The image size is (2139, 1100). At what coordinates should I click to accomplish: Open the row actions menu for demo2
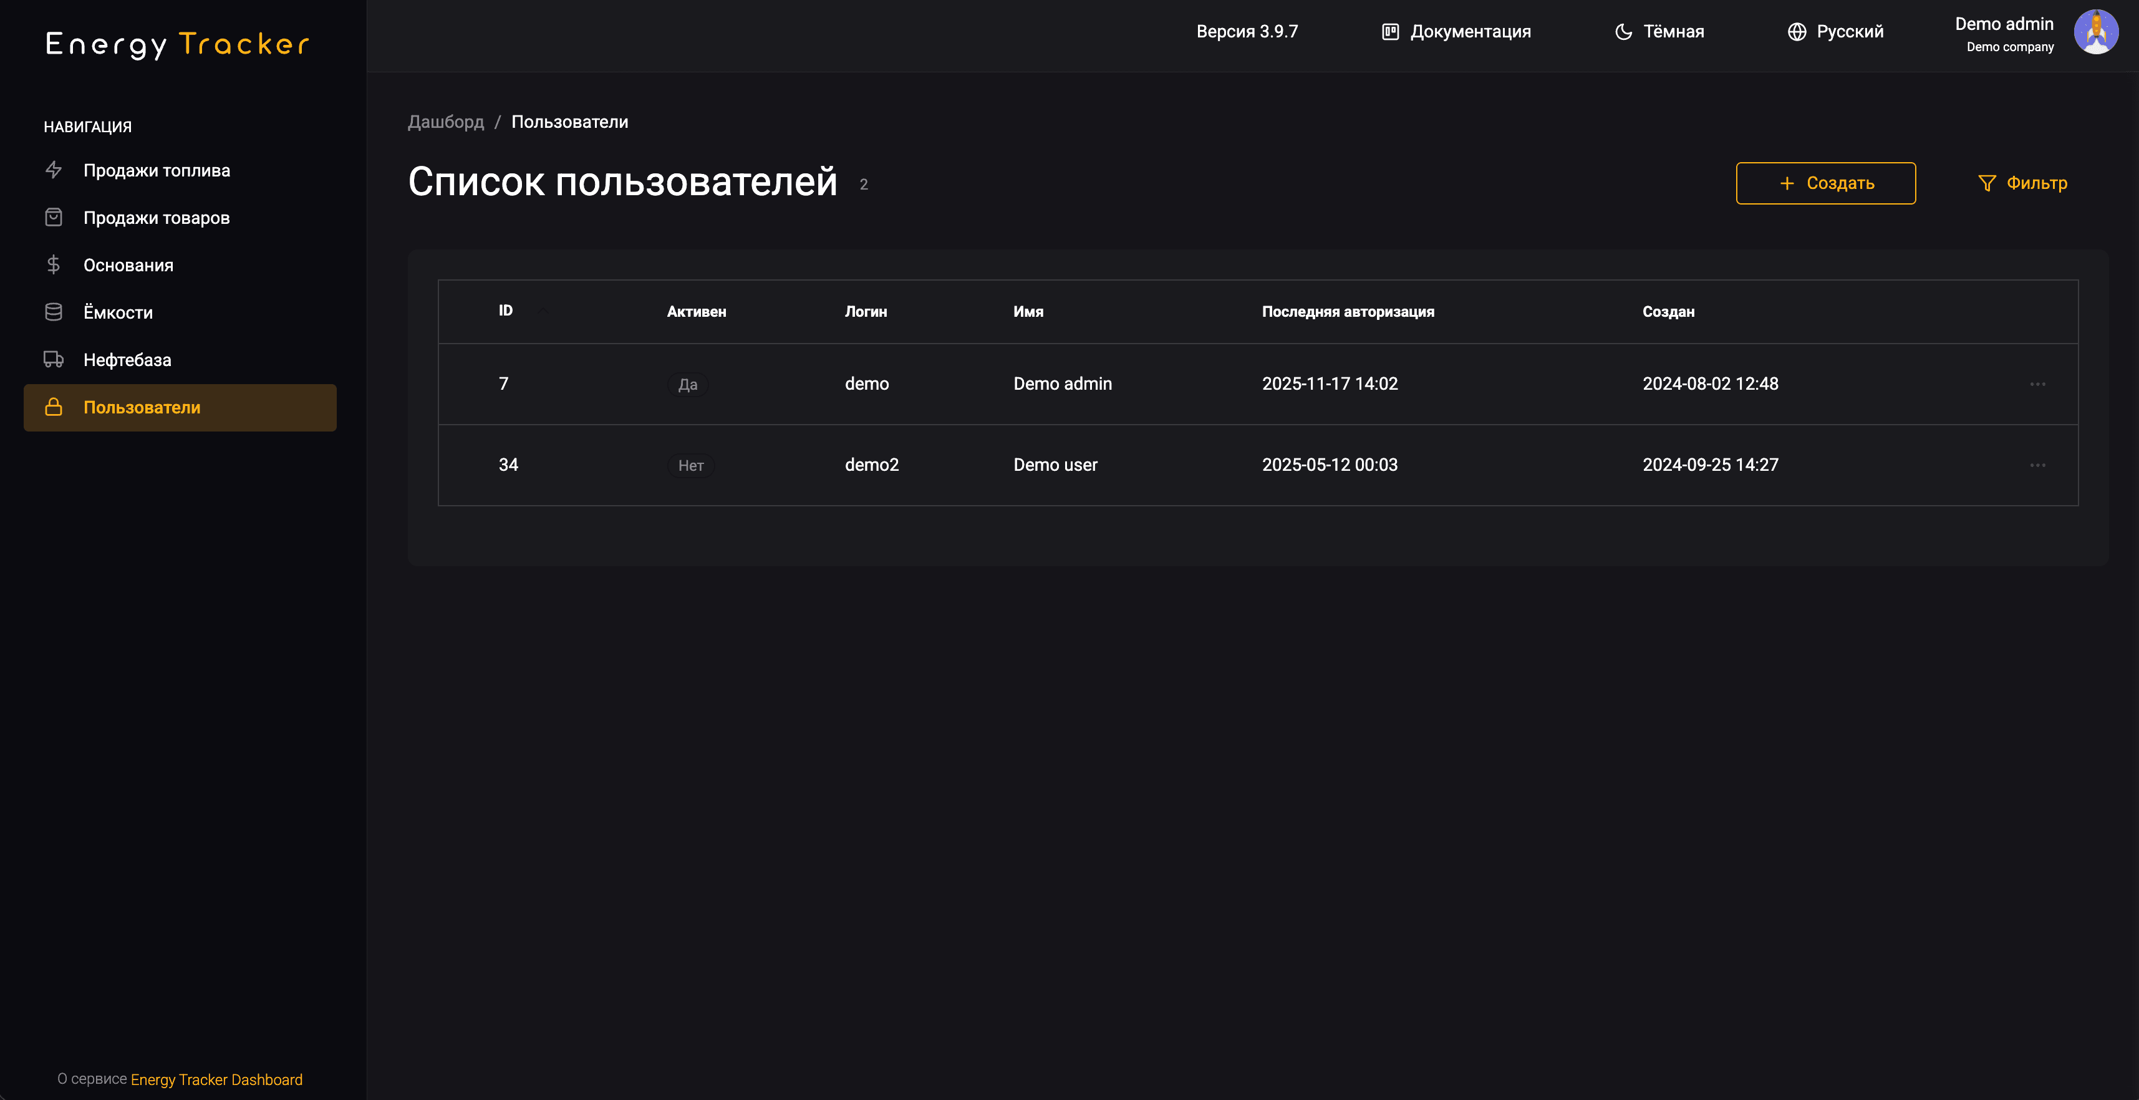point(2039,466)
